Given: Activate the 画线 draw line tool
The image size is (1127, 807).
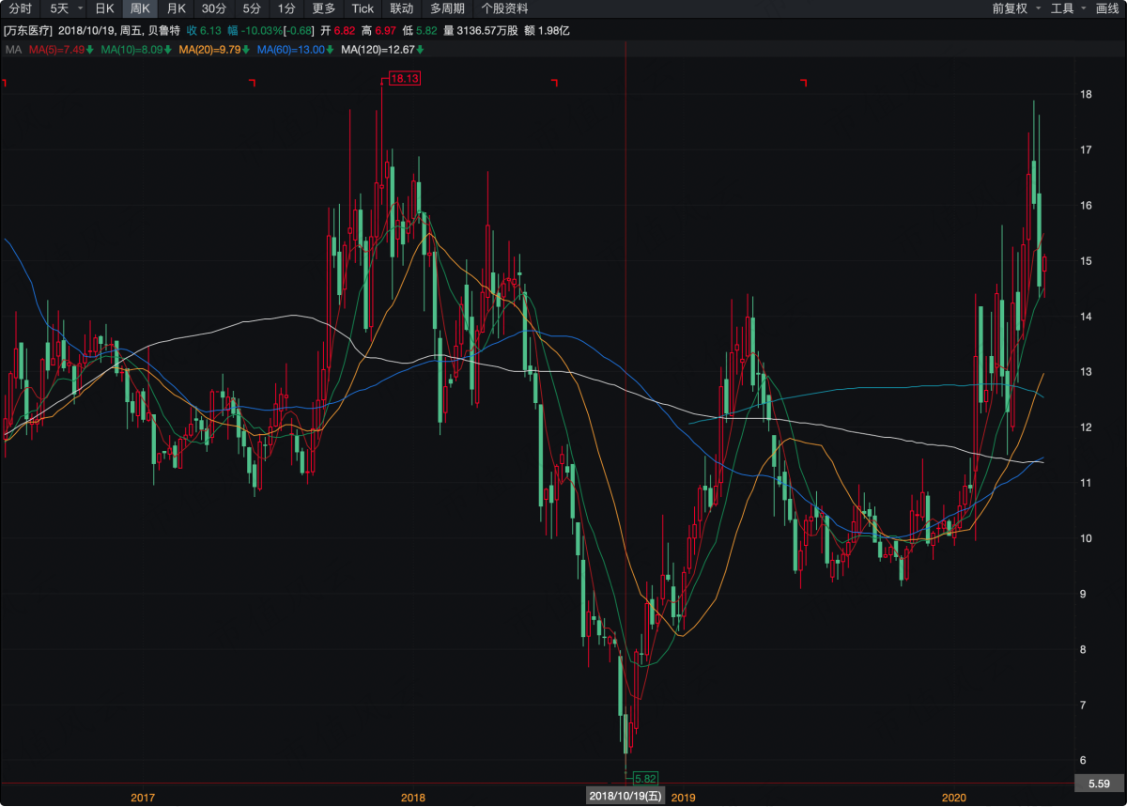Looking at the screenshot, I should click(1107, 8).
